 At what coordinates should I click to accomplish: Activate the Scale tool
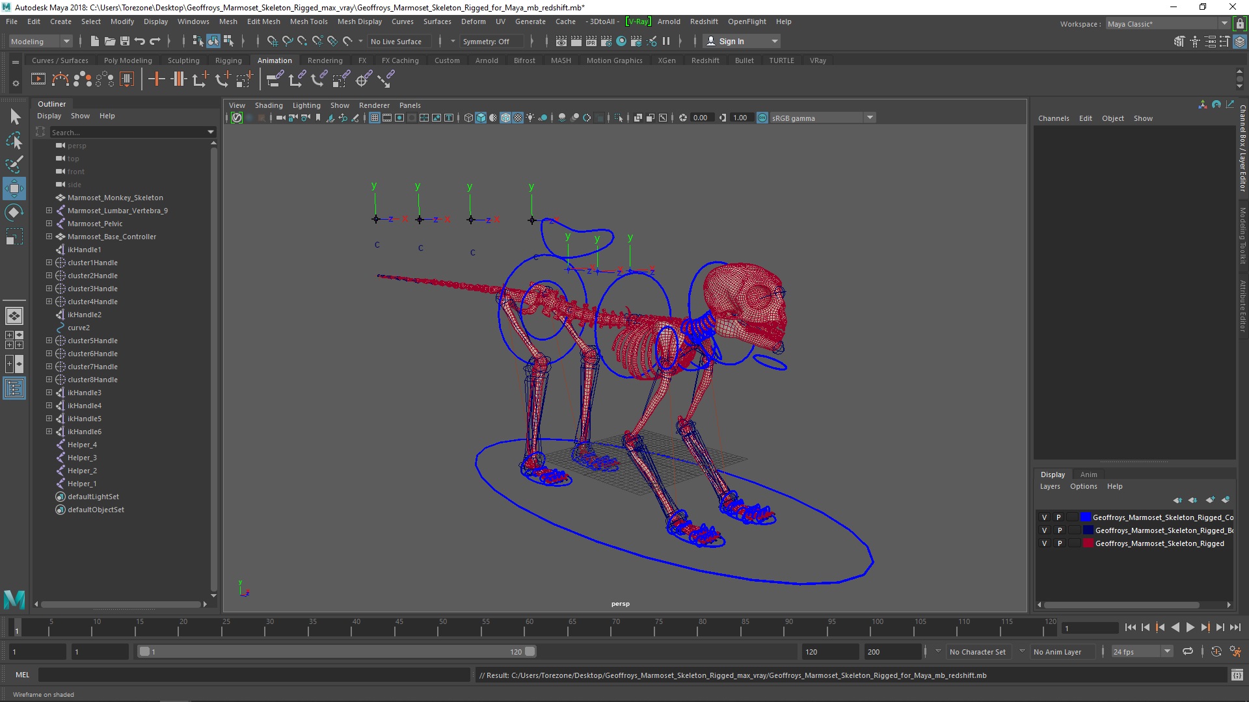pos(14,237)
